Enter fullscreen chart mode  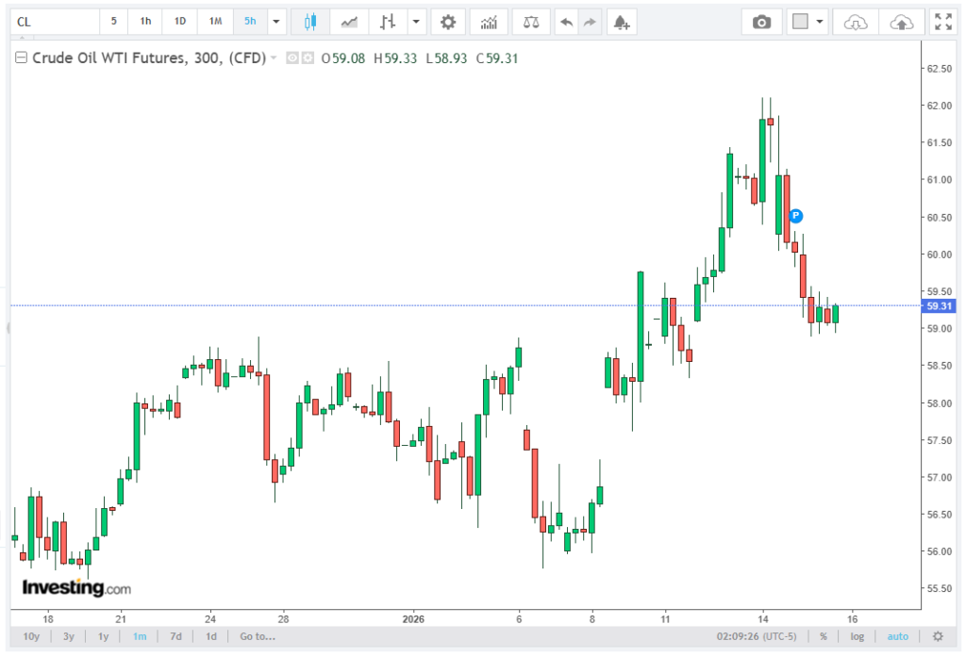[x=941, y=22]
